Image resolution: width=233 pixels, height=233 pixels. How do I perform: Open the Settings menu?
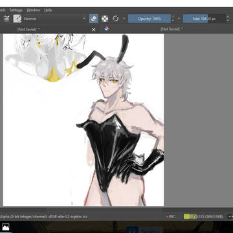[16, 10]
